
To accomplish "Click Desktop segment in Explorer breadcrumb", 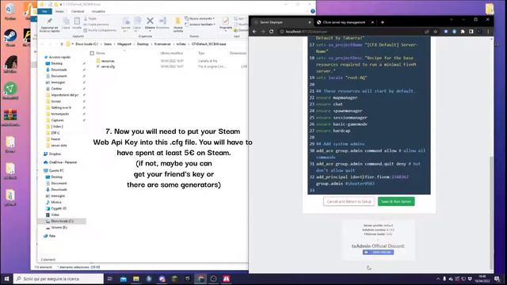I will [143, 44].
